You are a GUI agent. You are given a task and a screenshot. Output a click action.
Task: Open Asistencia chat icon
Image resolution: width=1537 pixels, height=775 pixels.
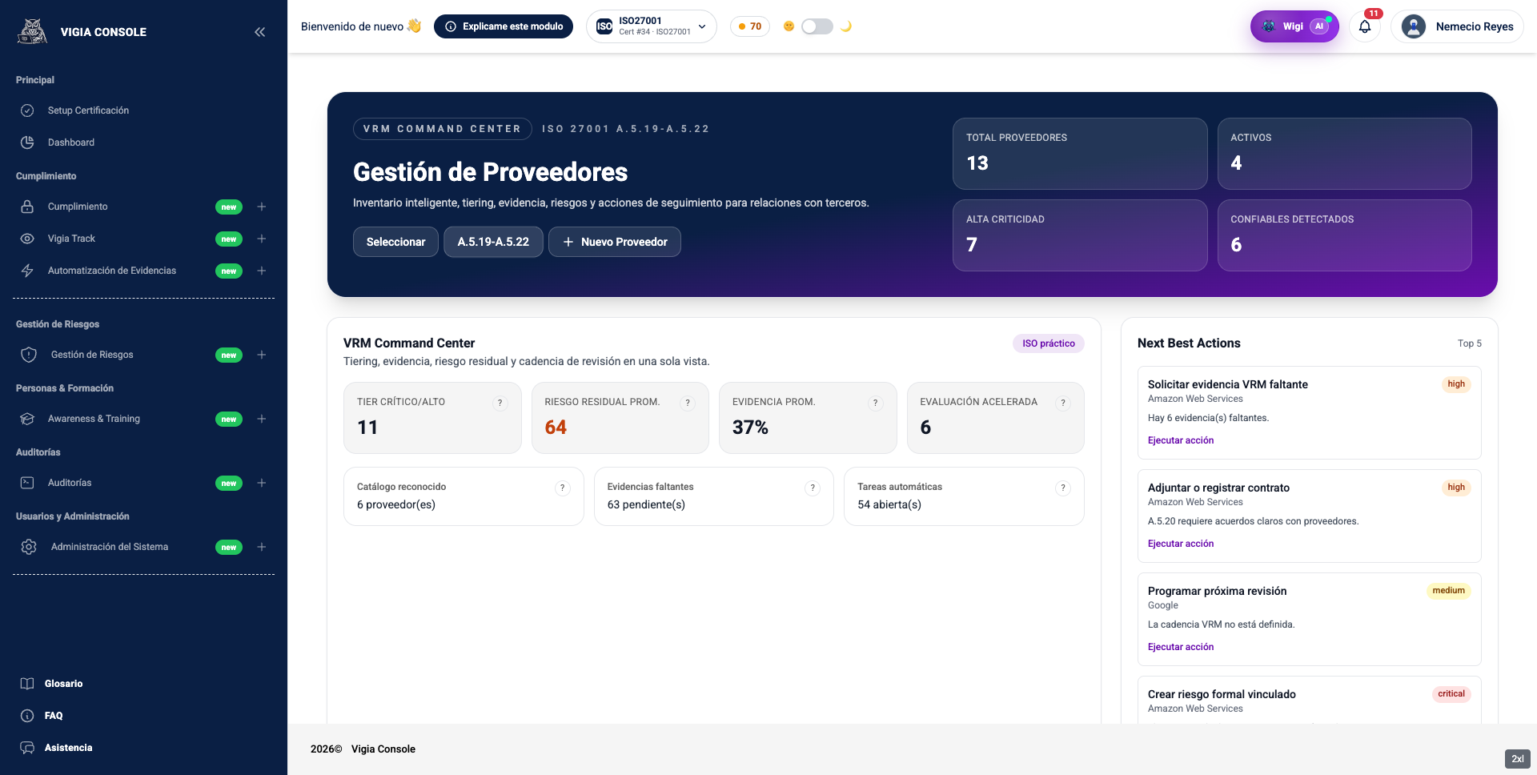point(27,748)
